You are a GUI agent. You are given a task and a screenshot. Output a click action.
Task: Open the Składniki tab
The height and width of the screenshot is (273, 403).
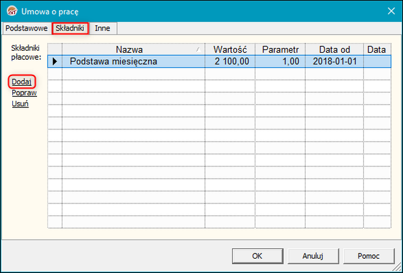(70, 28)
